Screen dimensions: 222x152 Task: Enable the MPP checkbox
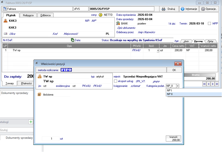[210, 24]
